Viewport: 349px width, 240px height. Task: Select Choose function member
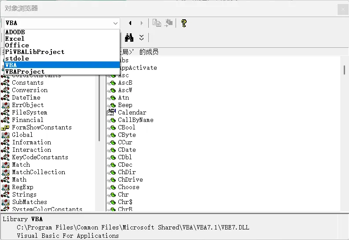[129, 187]
